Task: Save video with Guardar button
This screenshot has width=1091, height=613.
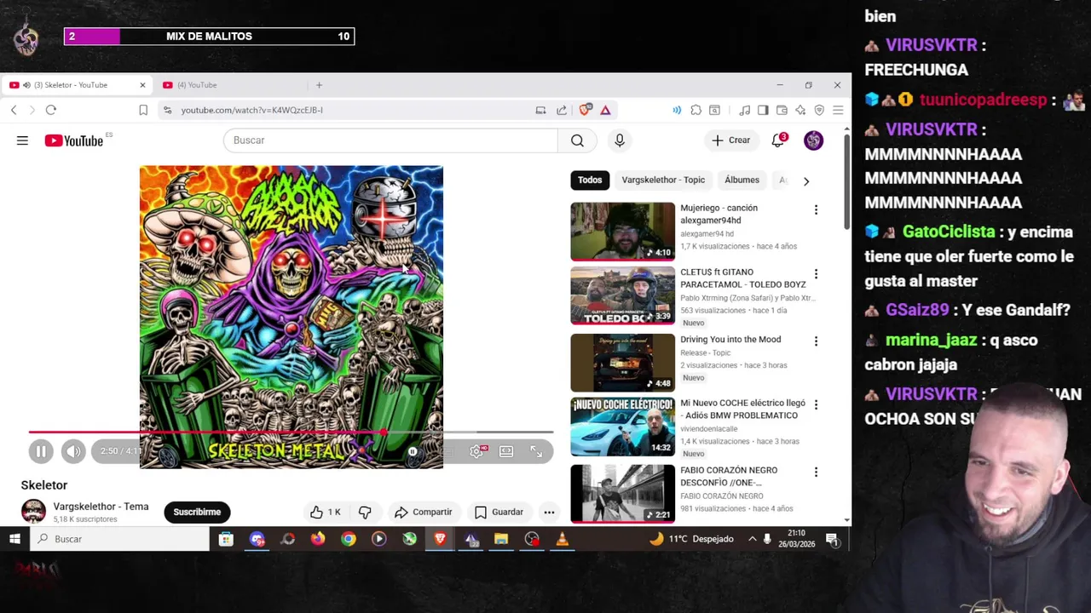Action: tap(499, 512)
